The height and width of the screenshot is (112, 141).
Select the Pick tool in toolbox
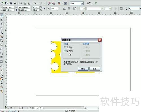click(1, 15)
